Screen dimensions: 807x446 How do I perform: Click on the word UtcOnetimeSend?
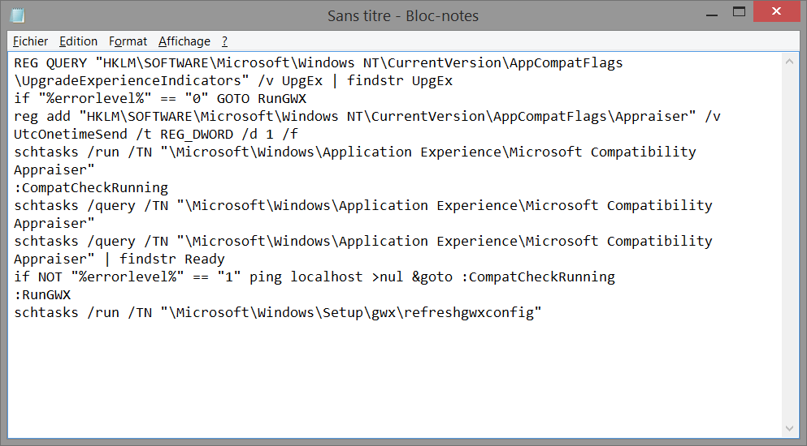tap(71, 134)
